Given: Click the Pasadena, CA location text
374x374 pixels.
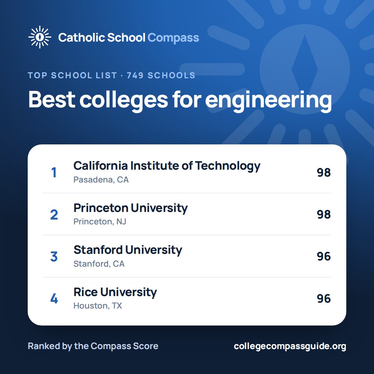Looking at the screenshot, I should point(101,180).
